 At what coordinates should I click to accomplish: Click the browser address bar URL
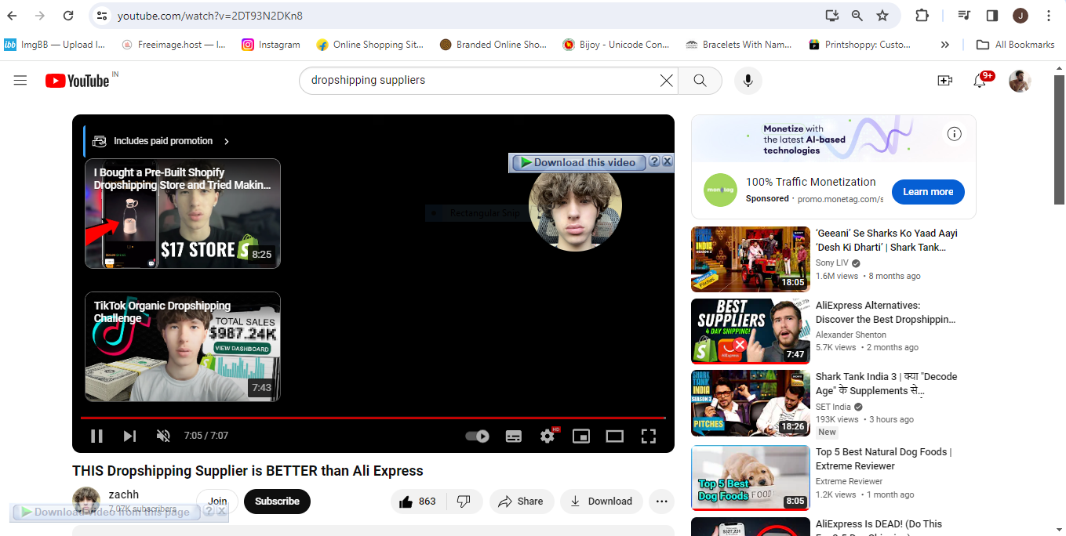[x=210, y=16]
